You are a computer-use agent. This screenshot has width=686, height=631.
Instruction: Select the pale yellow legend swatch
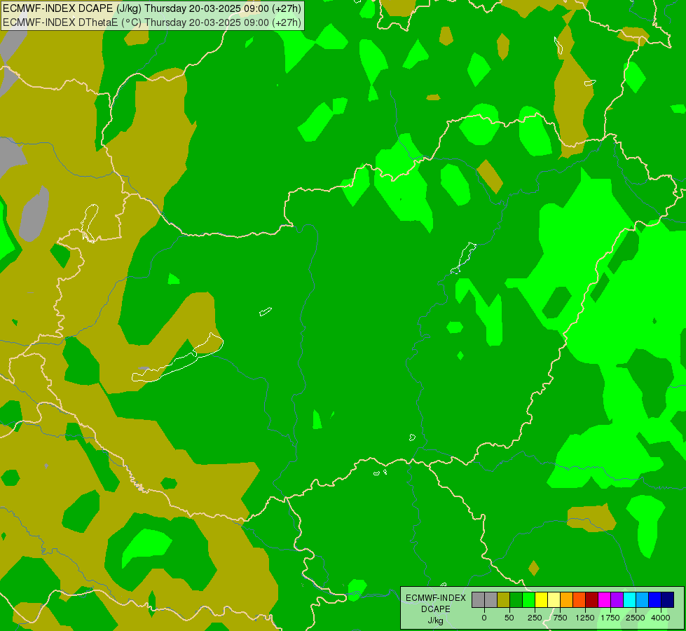pyautogui.click(x=554, y=599)
